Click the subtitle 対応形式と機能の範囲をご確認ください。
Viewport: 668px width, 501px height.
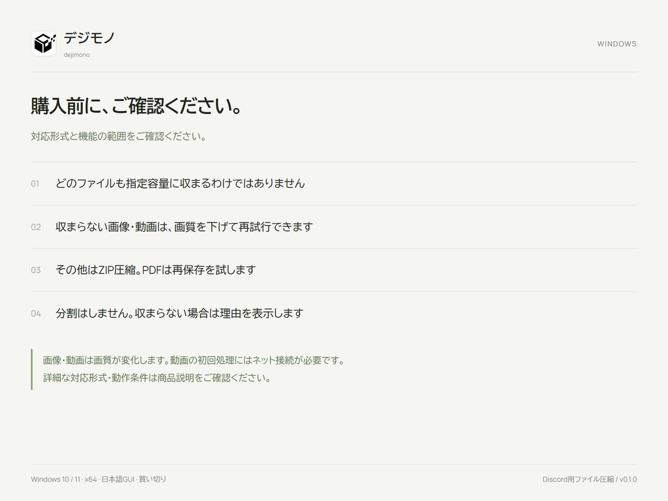119,136
